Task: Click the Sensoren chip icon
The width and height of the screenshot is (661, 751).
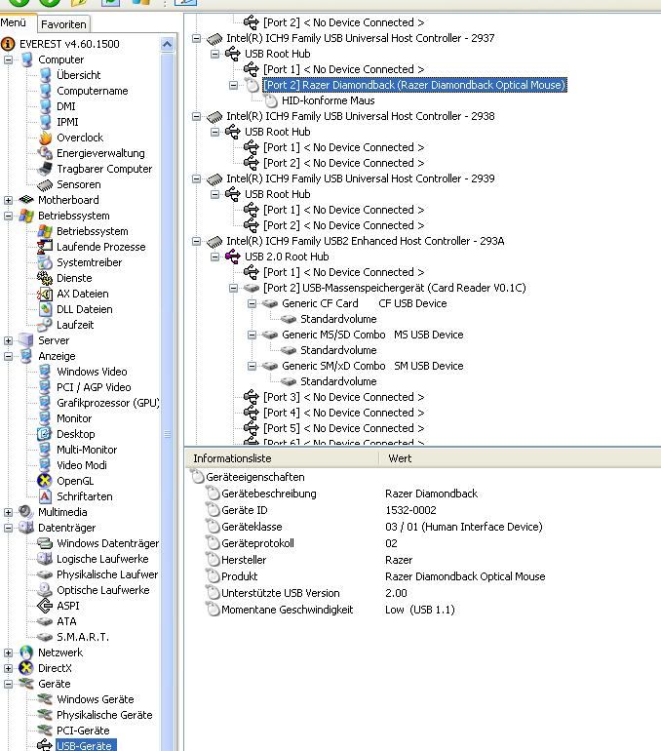Action: click(45, 184)
